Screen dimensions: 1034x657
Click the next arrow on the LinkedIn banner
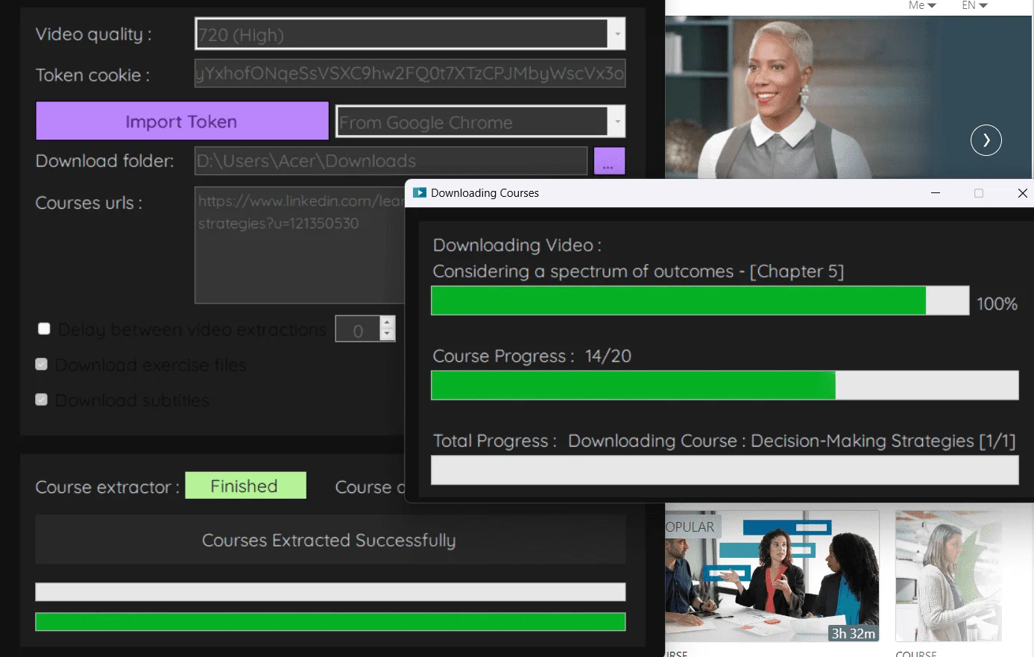click(x=986, y=140)
